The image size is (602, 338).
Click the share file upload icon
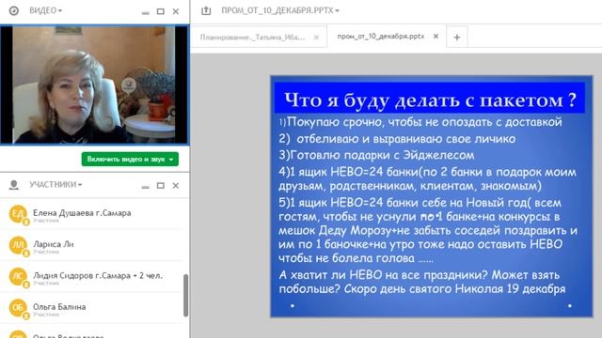[206, 10]
